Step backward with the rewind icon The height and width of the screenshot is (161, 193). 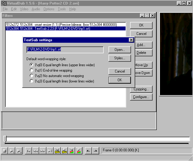36,151
